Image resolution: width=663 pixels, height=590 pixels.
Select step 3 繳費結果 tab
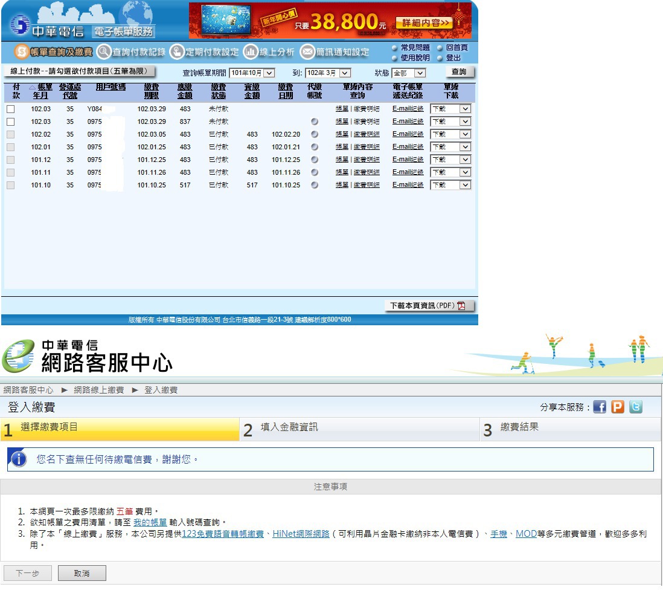tap(571, 429)
